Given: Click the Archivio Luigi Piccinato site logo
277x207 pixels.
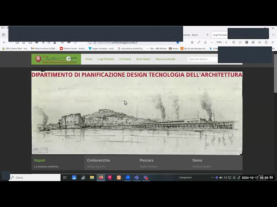Looking at the screenshot, I should (56, 59).
